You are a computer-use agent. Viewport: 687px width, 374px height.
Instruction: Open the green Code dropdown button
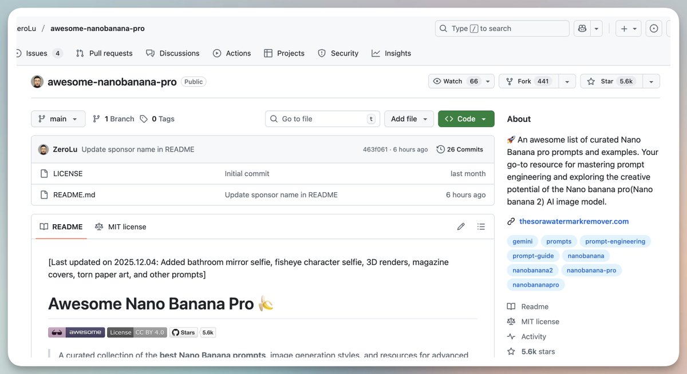tap(466, 119)
